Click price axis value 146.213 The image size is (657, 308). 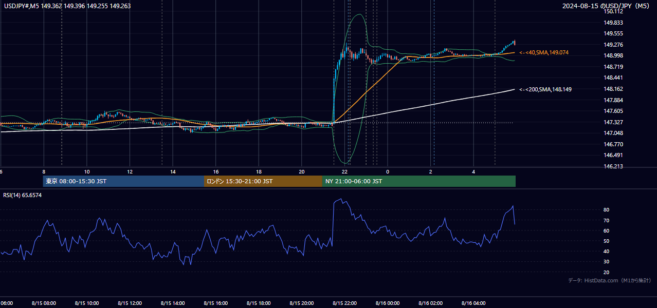614,166
